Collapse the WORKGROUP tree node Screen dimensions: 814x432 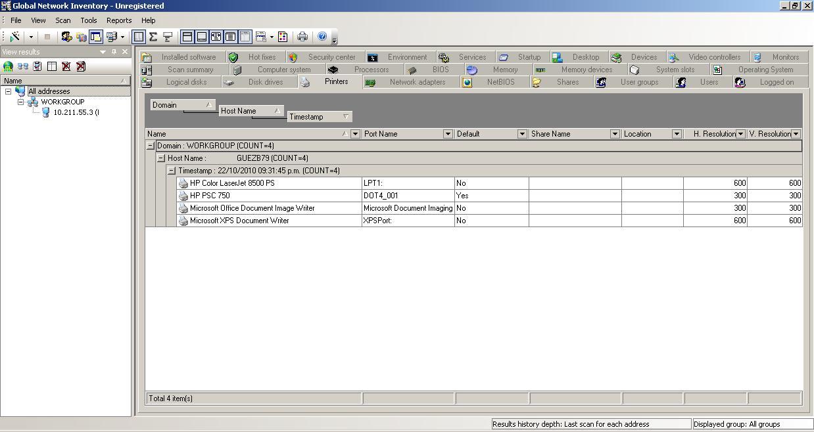20,102
